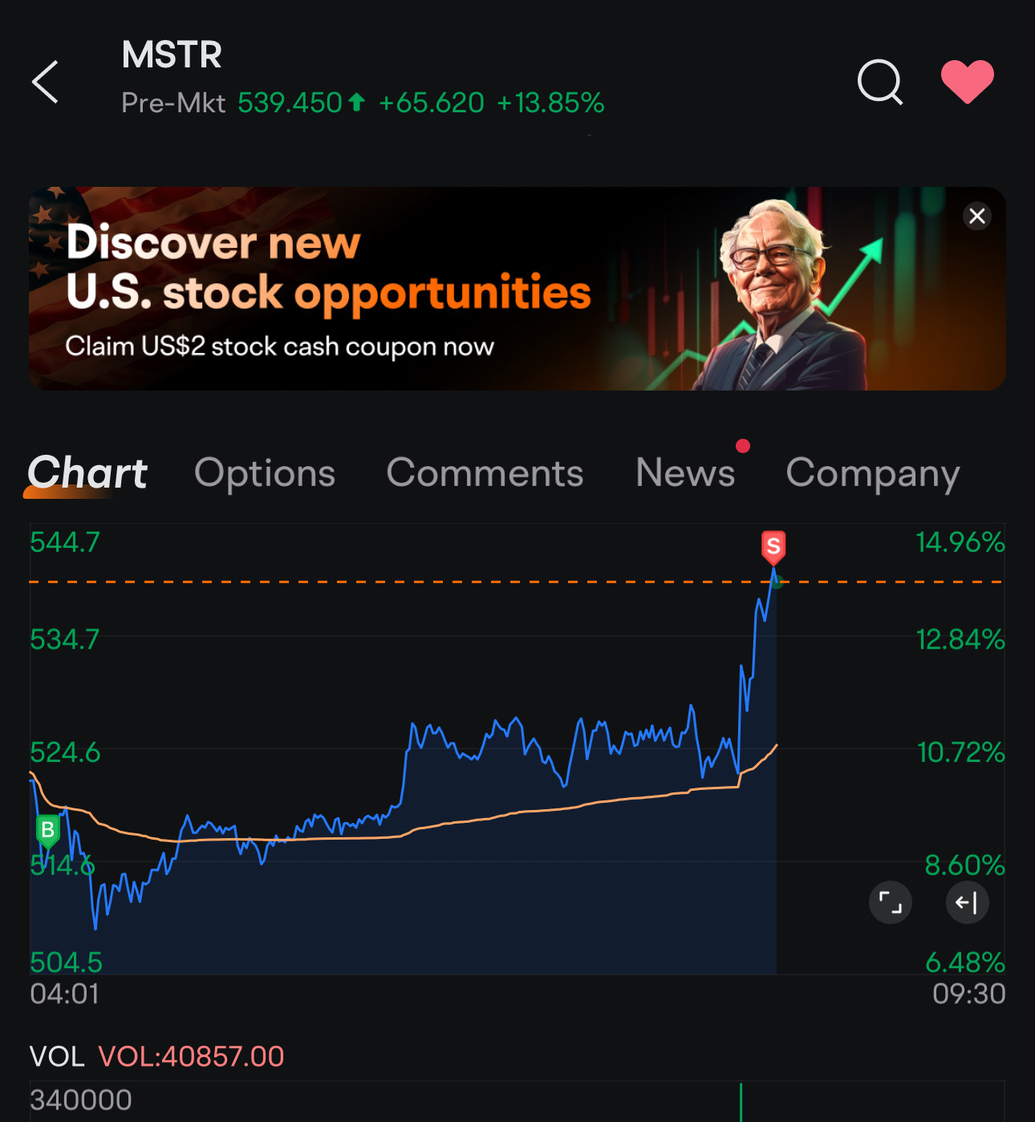Image resolution: width=1035 pixels, height=1122 pixels.
Task: Open the search magnifier icon
Action: (880, 82)
